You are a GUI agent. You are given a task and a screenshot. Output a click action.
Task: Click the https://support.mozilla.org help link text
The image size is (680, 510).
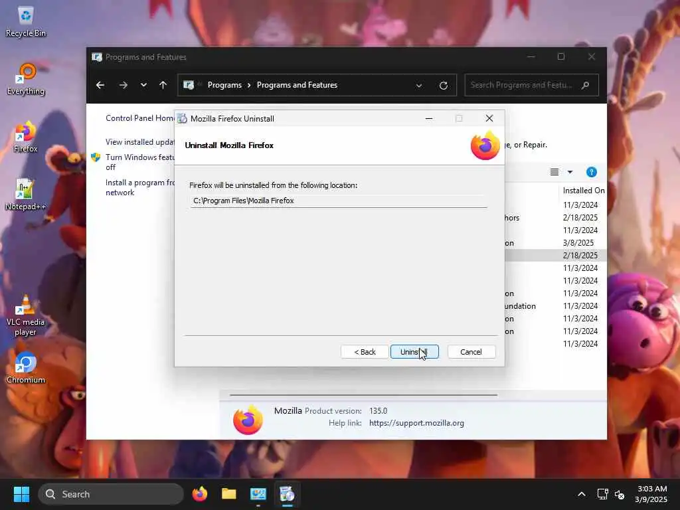pyautogui.click(x=417, y=423)
